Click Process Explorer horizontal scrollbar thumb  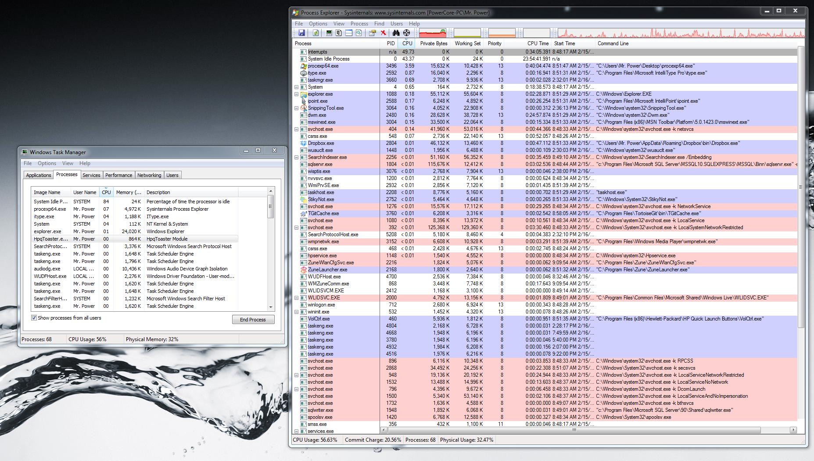(x=574, y=430)
